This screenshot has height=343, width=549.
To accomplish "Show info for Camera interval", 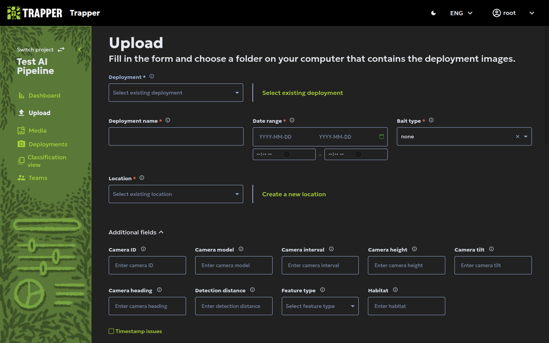I will (x=331, y=249).
